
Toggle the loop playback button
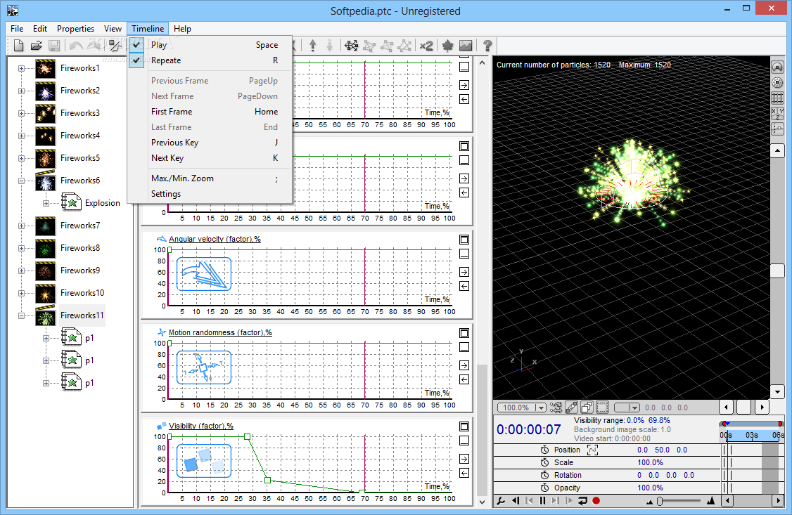tap(582, 501)
